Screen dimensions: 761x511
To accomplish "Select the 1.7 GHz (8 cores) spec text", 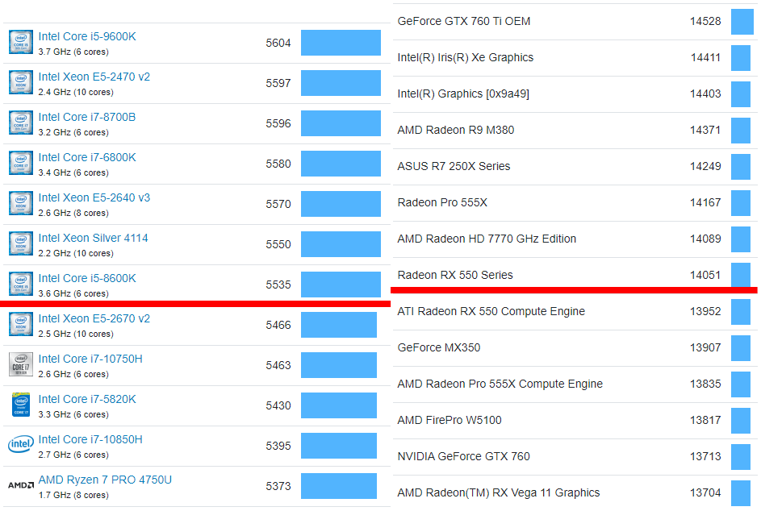I will [73, 495].
